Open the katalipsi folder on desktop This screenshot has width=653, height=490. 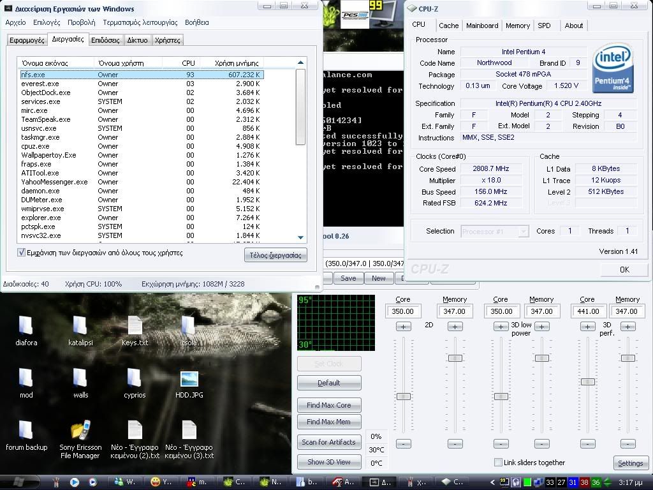(80, 326)
